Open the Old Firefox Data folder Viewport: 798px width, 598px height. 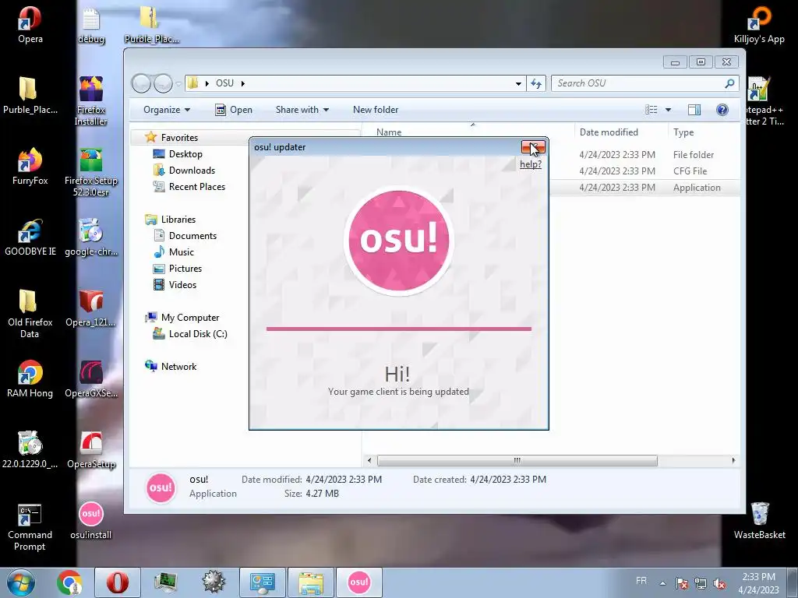[x=30, y=313]
